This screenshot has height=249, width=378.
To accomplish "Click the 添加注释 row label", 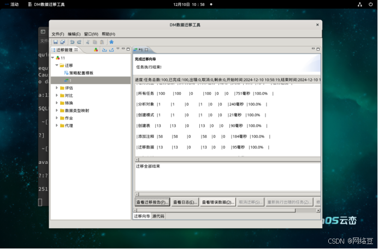I will tap(146, 137).
